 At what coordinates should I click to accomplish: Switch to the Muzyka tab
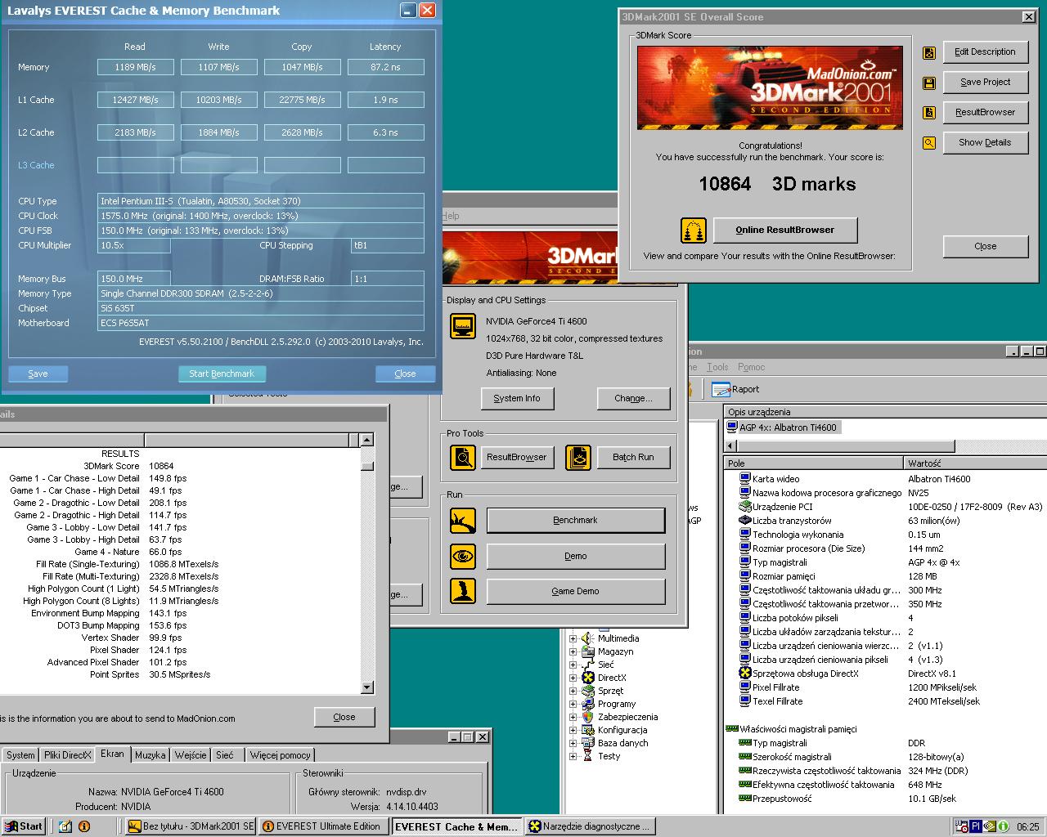click(151, 755)
